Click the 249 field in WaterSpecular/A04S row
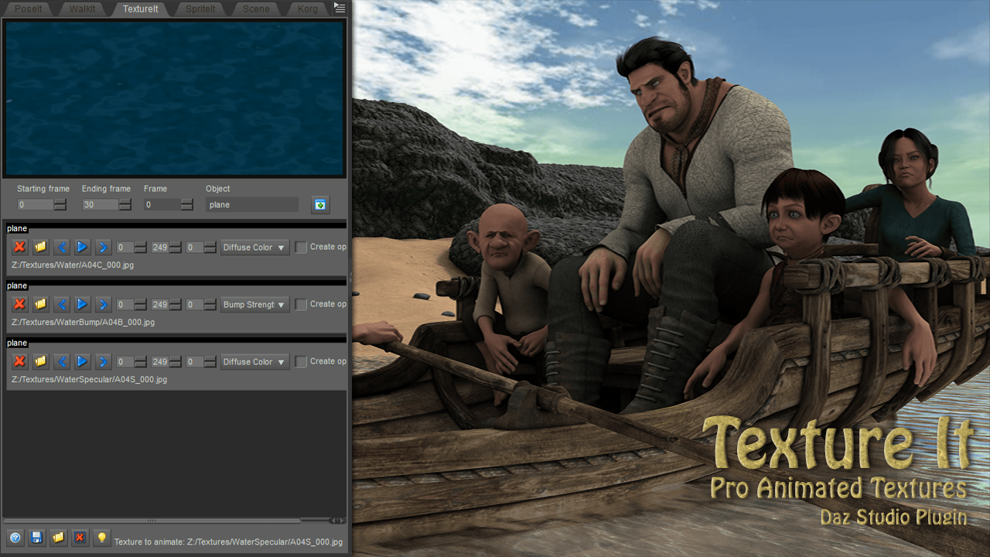 [x=160, y=362]
